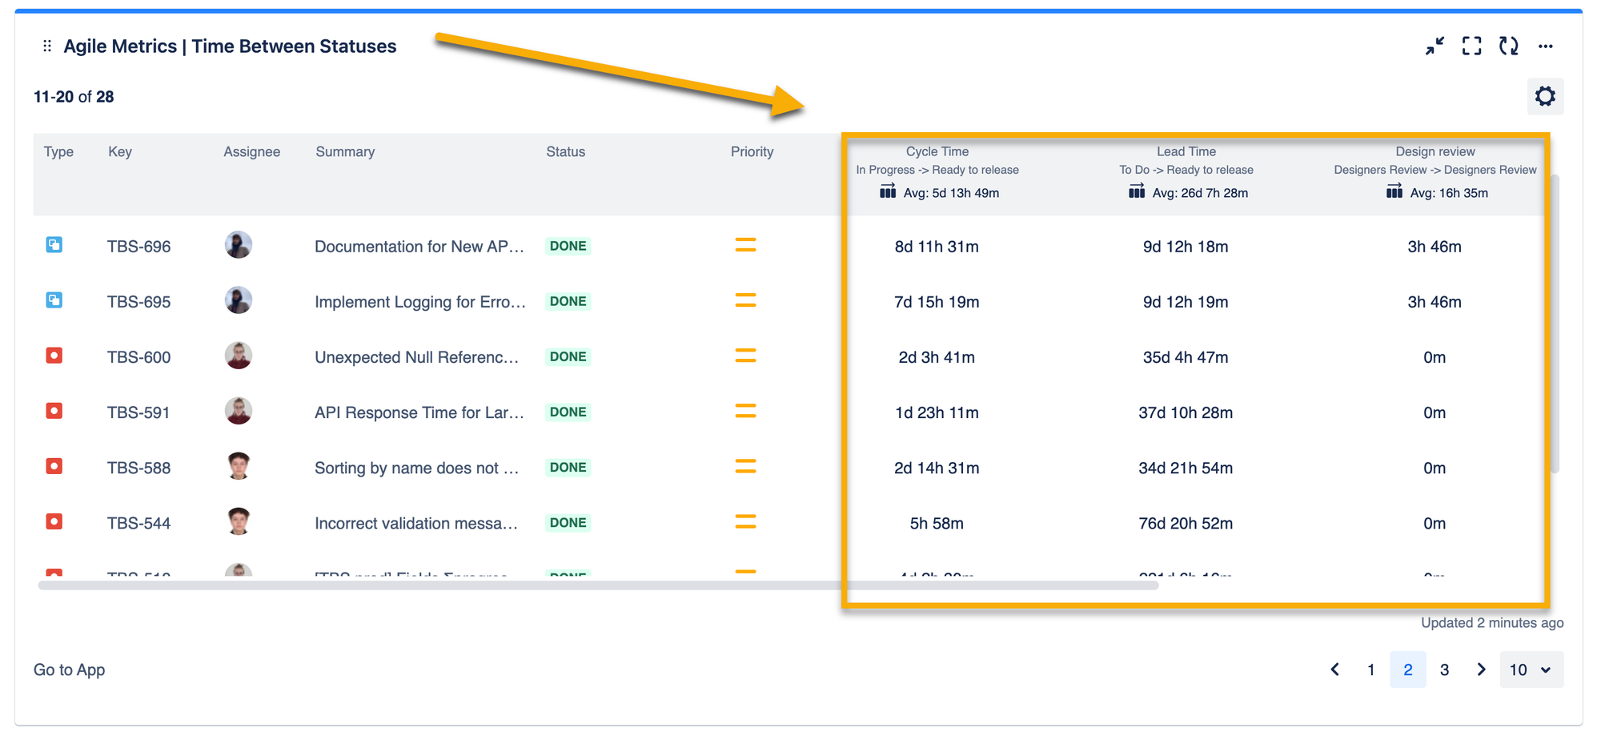Open the rows-per-page dropdown showing 10
The image size is (1601, 736).
tap(1531, 670)
